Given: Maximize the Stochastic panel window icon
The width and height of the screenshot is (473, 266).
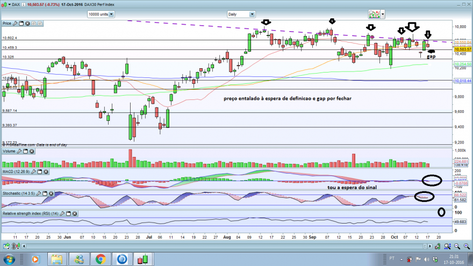Looking at the screenshot, I should (45, 193).
